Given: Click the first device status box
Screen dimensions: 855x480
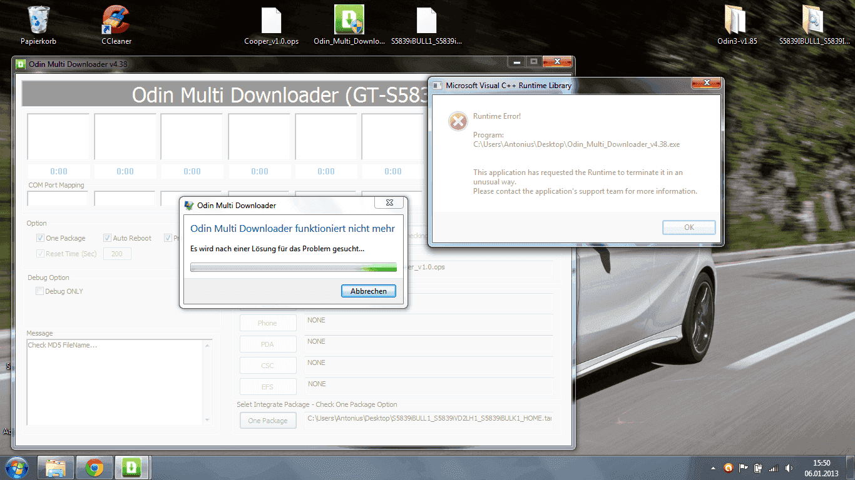Looking at the screenshot, I should point(58,137).
